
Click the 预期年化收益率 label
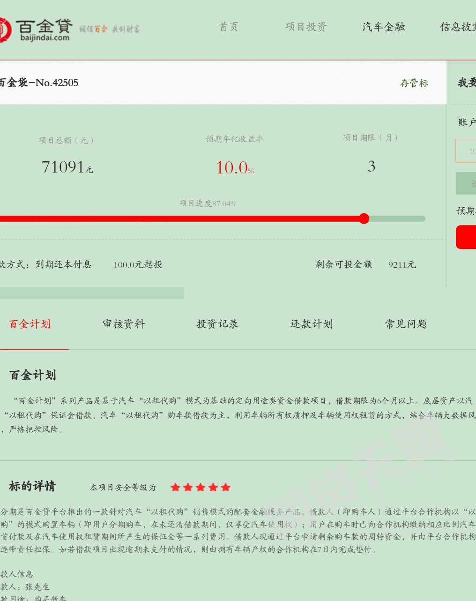click(x=234, y=139)
